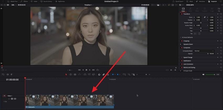
Task: Play in reverse in the viewer
Action: click(x=83, y=70)
